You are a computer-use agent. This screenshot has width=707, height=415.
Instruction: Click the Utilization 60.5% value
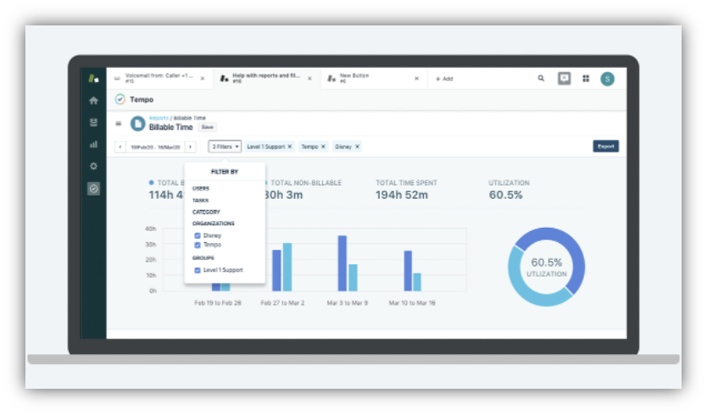(x=506, y=195)
